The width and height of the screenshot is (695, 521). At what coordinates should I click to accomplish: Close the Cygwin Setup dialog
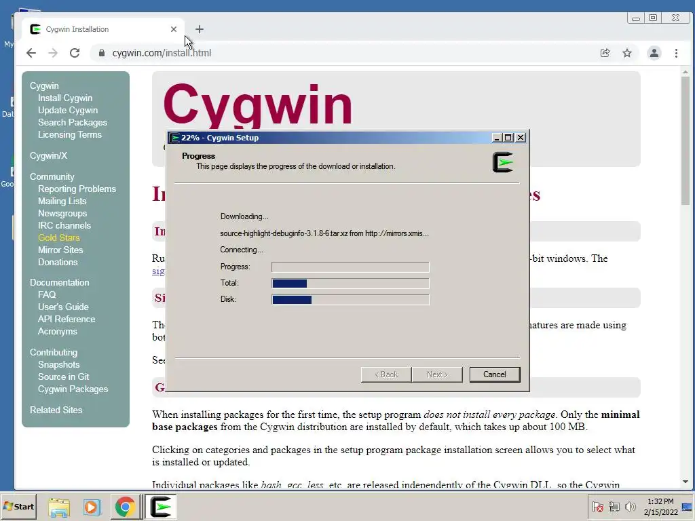click(521, 138)
